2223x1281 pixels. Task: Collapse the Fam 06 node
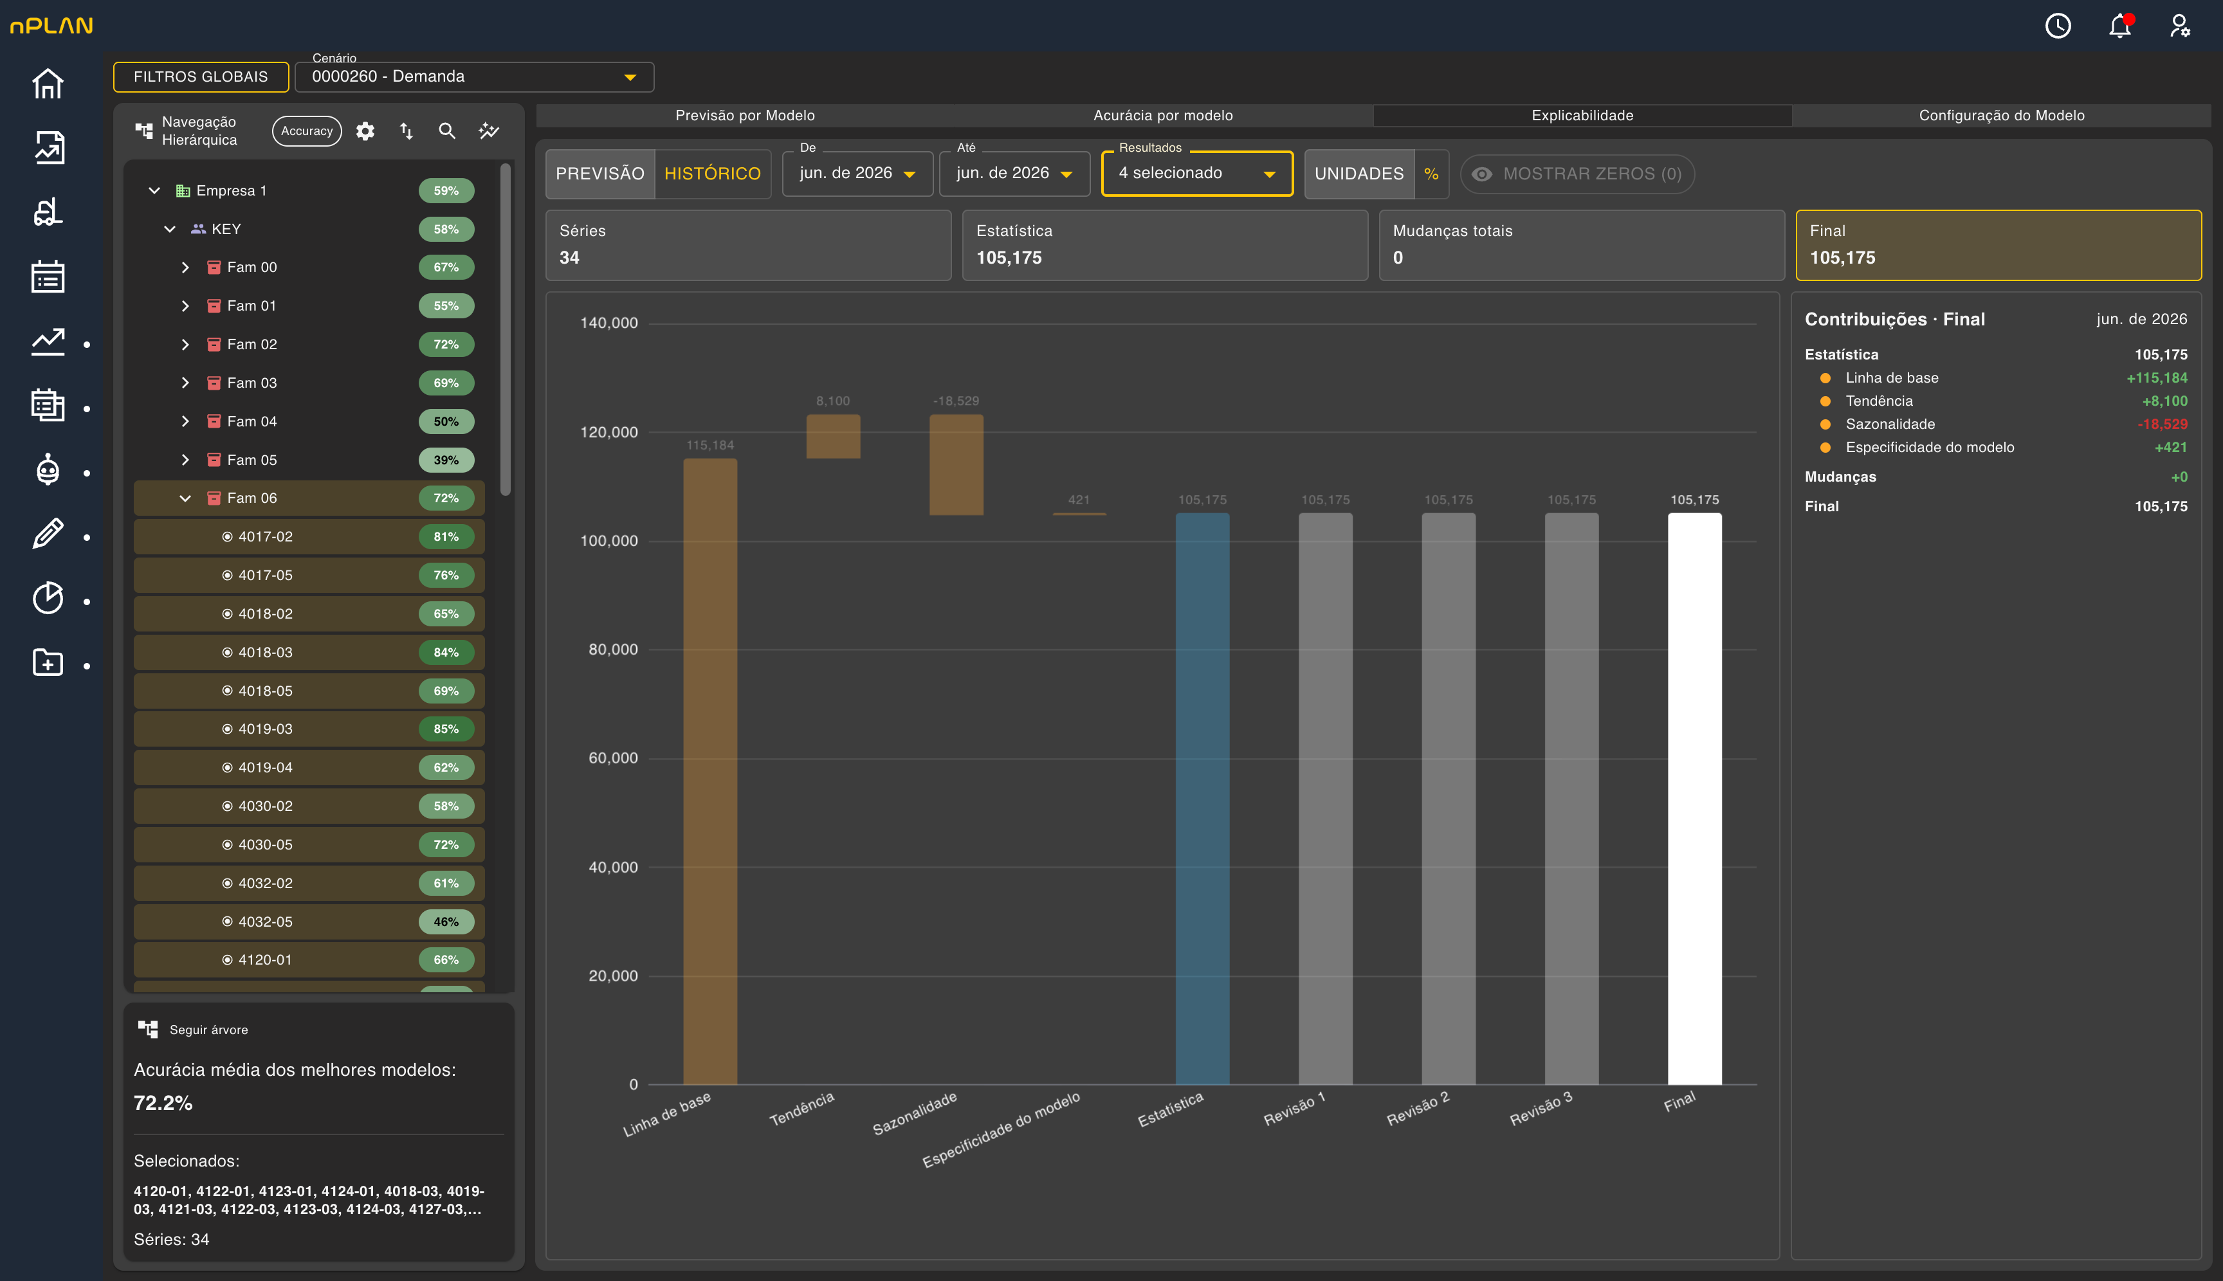pos(186,498)
